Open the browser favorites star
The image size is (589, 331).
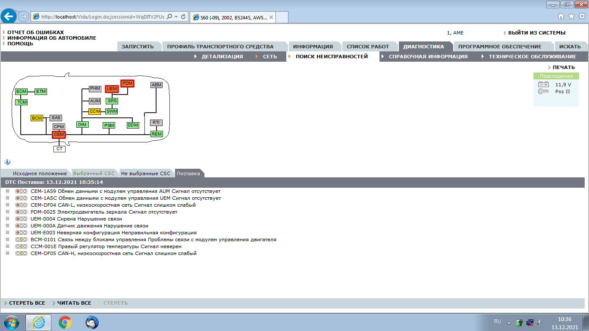[571, 16]
